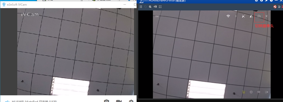The height and width of the screenshot is (102, 283).
Task: Open iVCam settings gear at bottom
Action: (131, 101)
